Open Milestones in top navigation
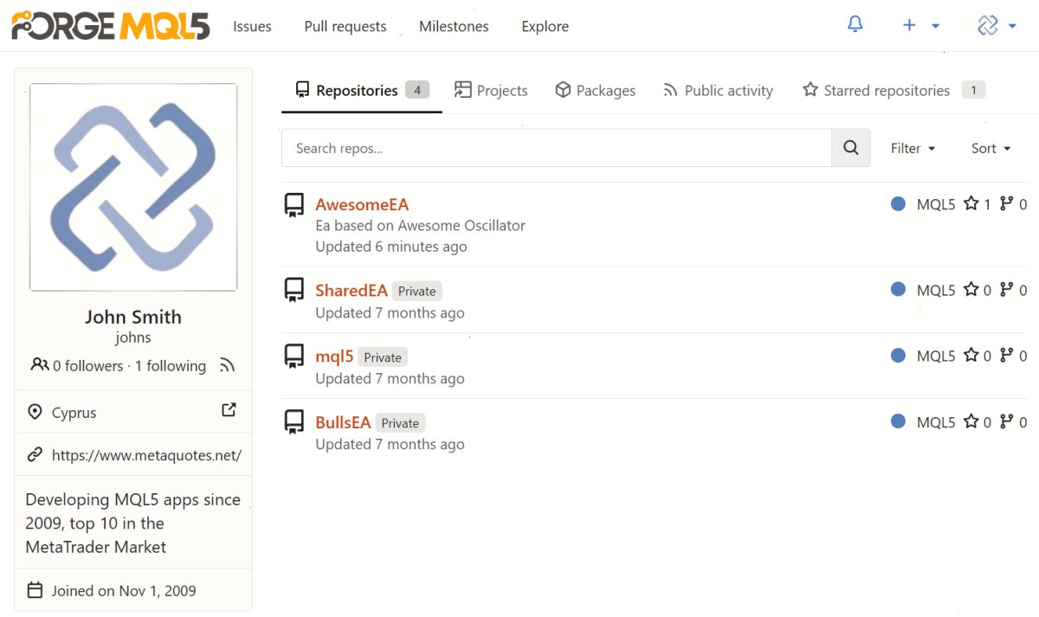Screen dimensions: 1039x617 click(454, 27)
